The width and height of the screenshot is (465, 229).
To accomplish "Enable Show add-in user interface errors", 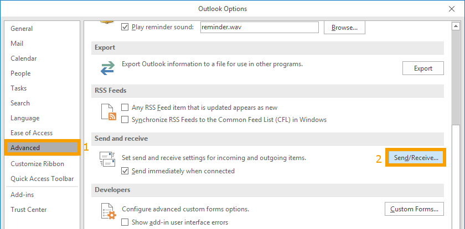I will pos(125,222).
